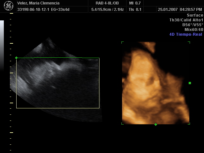Click the MI 0.7 indicator
This screenshot has width=204, height=153.
(x=135, y=3)
